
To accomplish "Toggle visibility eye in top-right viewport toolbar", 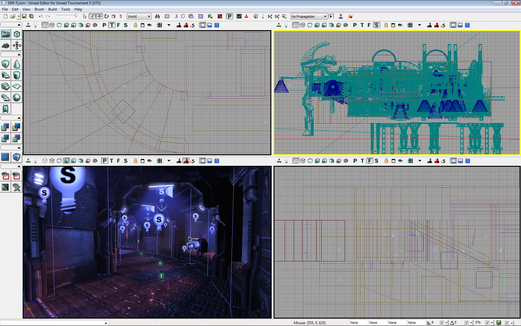I will tap(400, 25).
